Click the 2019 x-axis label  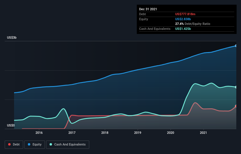click(138, 133)
